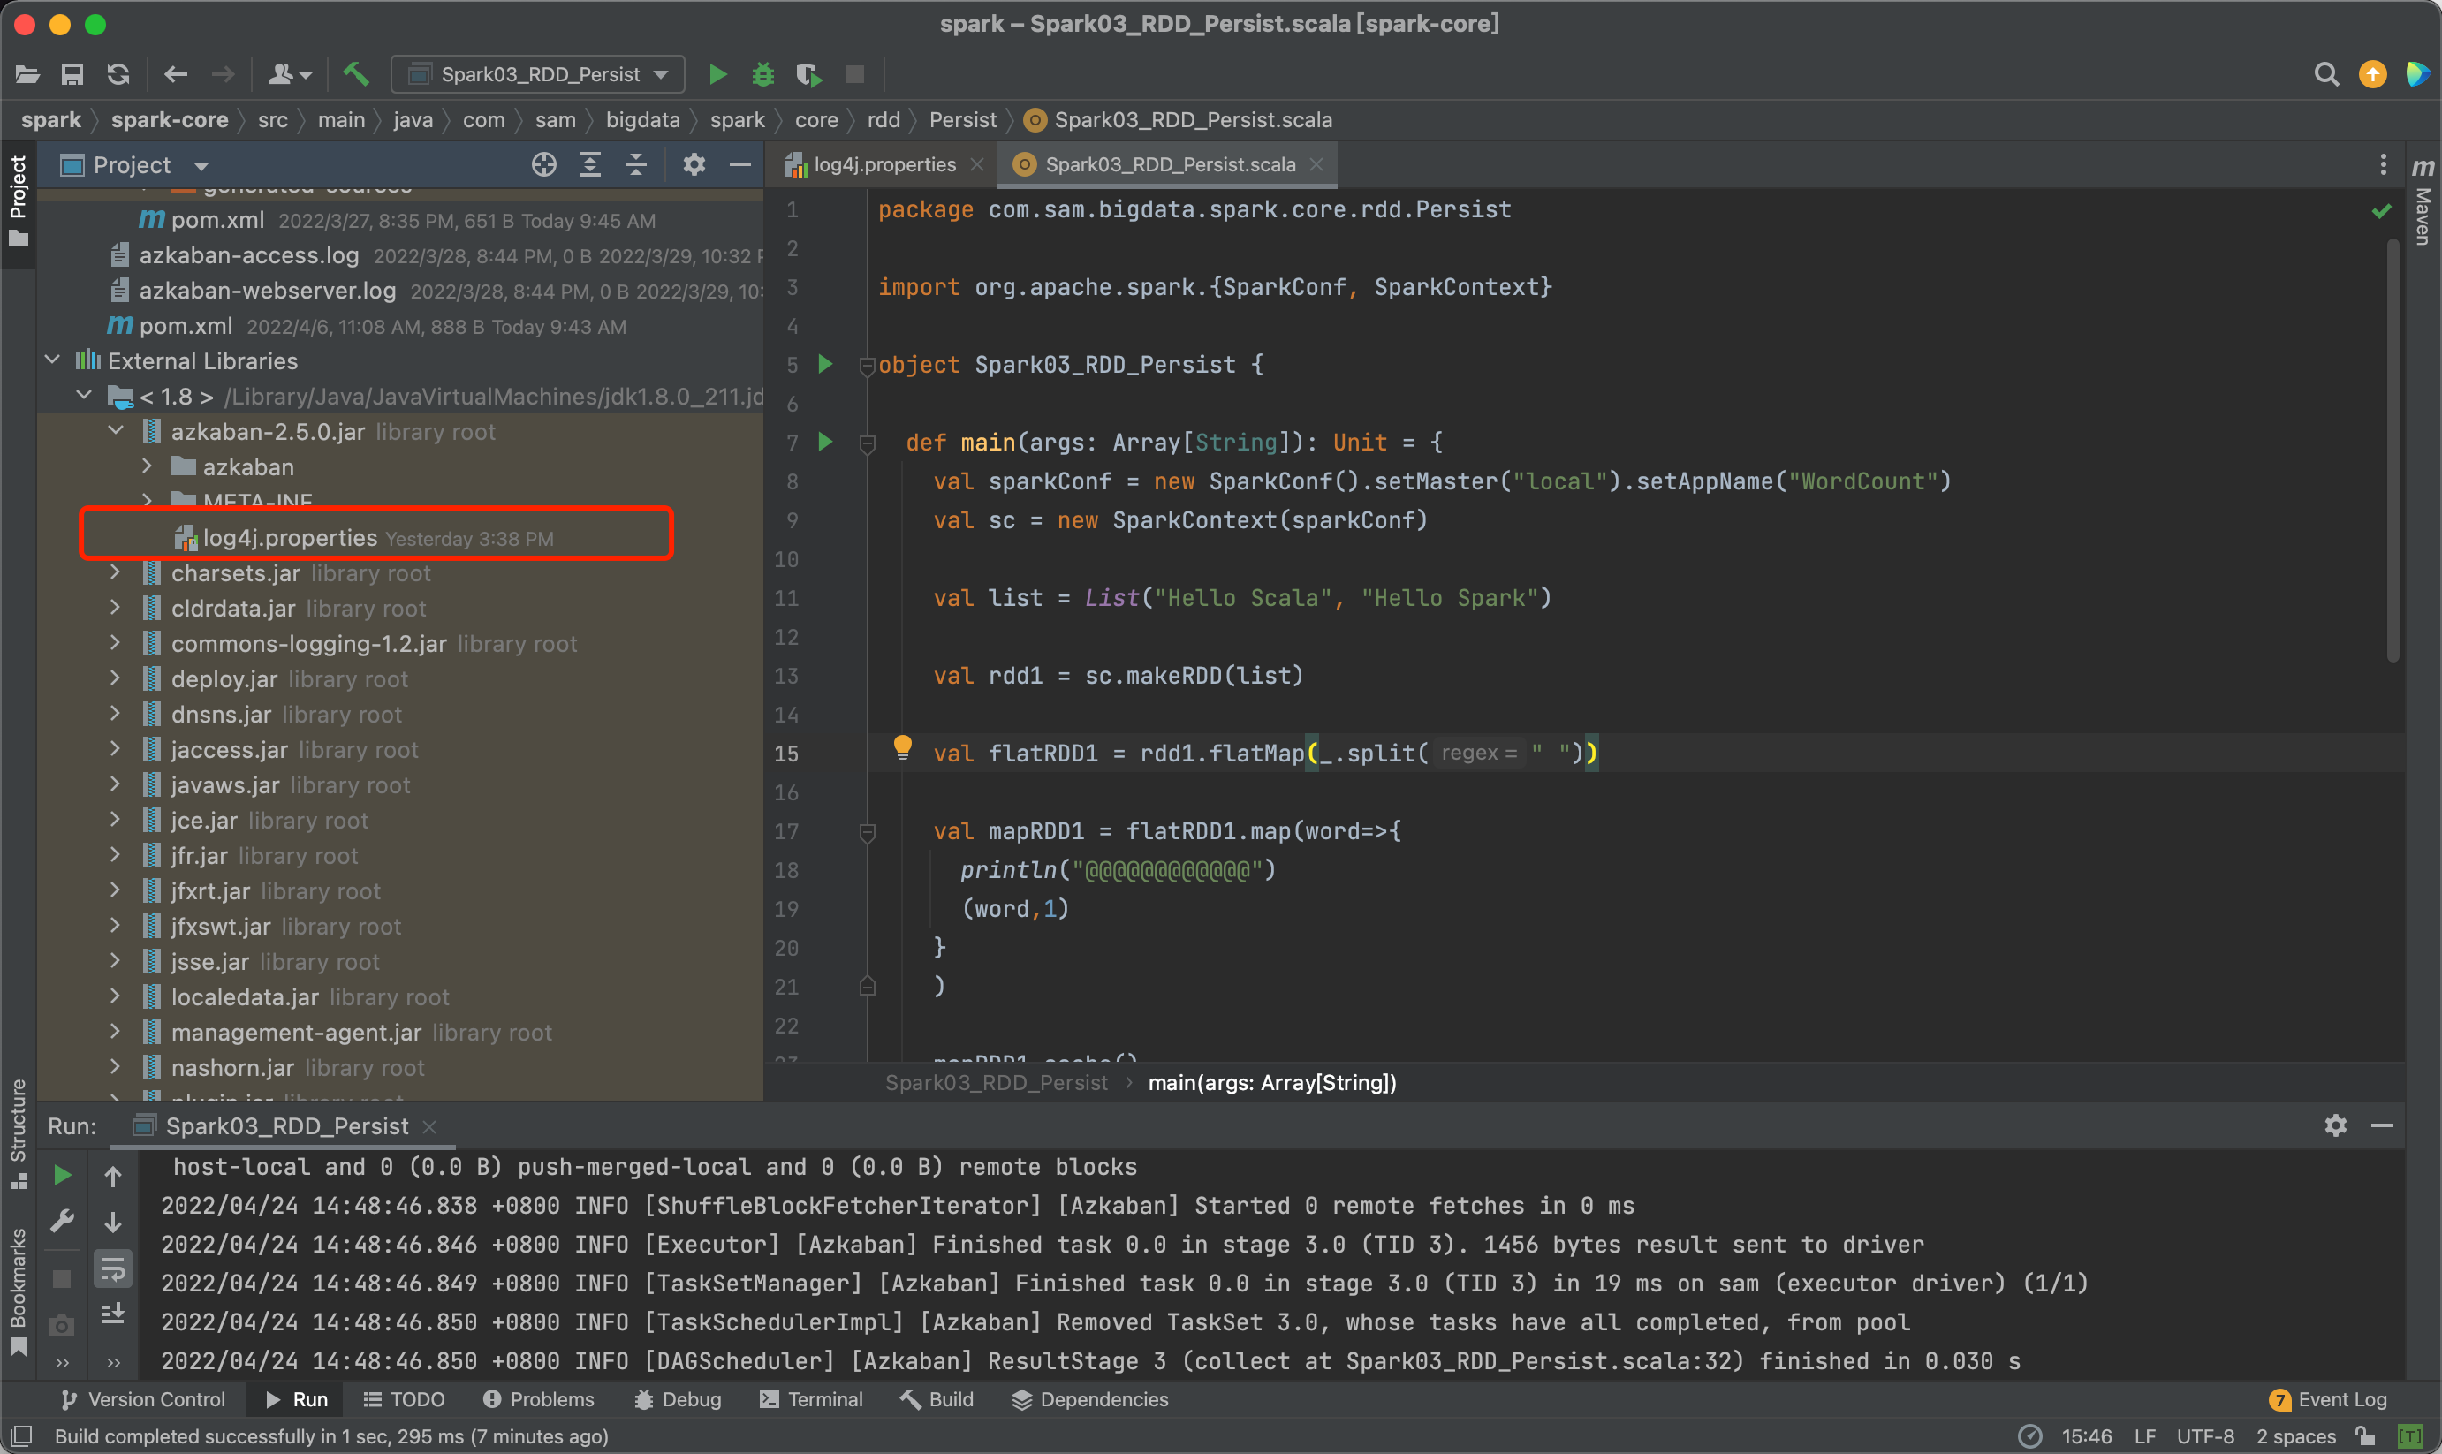This screenshot has width=2442, height=1454.
Task: Toggle read-only lock icon in status bar
Action: point(2365,1436)
